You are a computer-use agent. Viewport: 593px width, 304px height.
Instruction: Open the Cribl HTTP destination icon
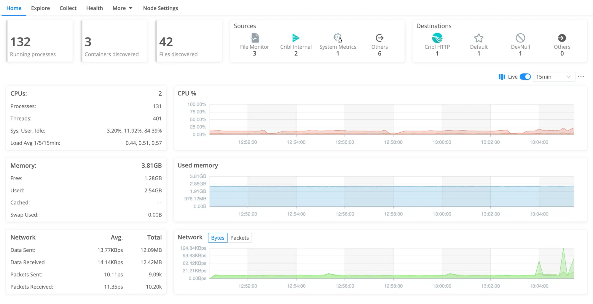coord(437,38)
